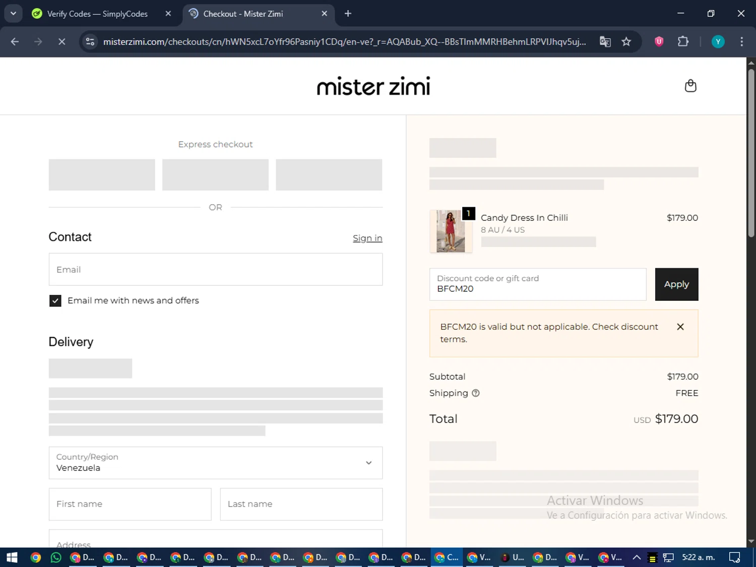Viewport: 756px width, 567px height.
Task: Open a new browser tab
Action: tap(348, 14)
